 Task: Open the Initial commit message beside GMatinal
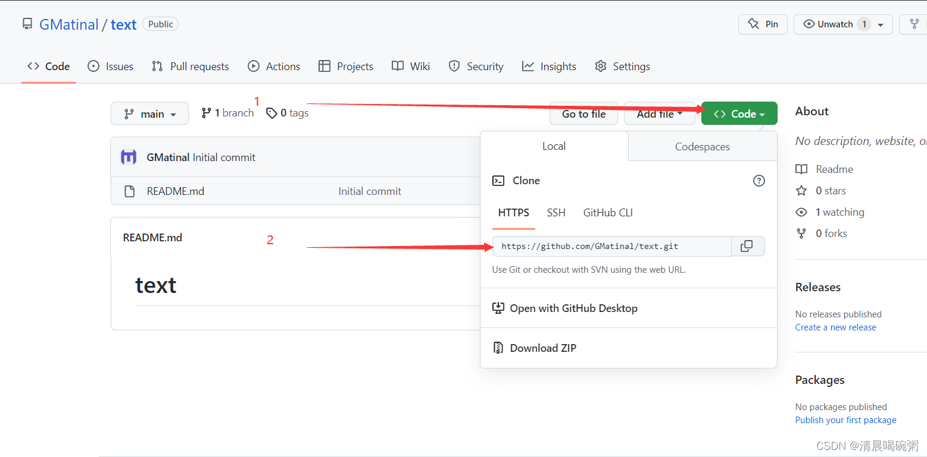tap(224, 157)
